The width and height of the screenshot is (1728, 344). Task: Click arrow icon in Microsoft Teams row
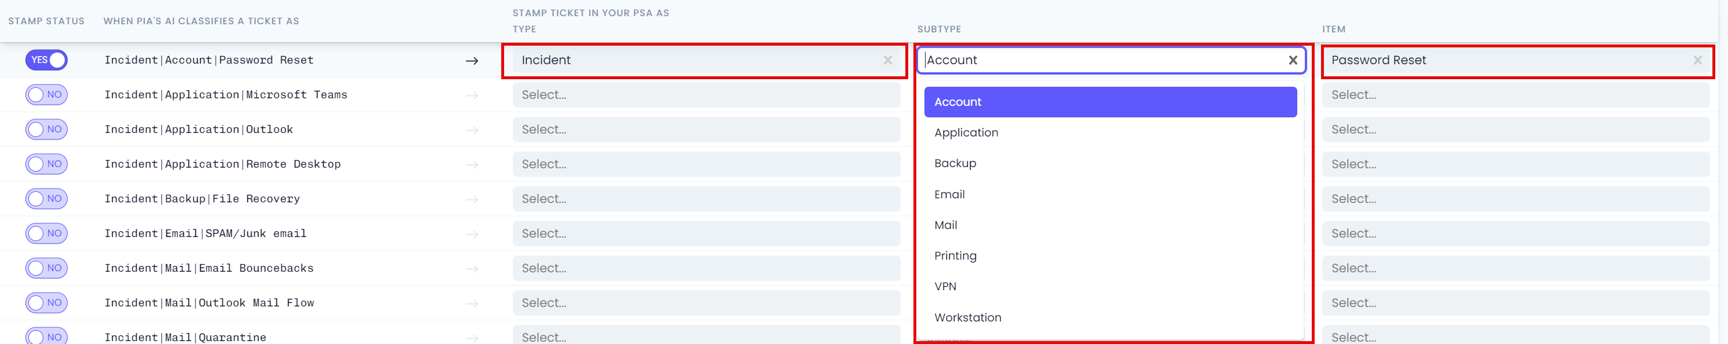[x=472, y=96]
